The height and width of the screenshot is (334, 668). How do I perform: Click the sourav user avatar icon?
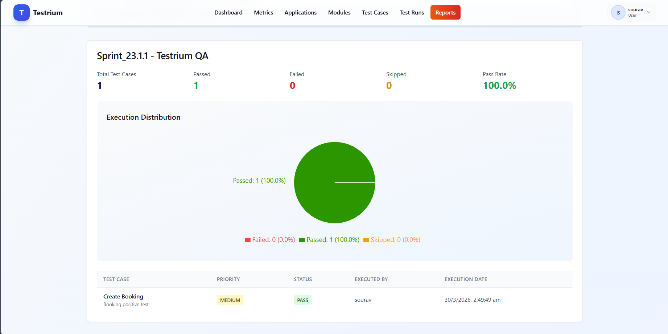pyautogui.click(x=618, y=13)
